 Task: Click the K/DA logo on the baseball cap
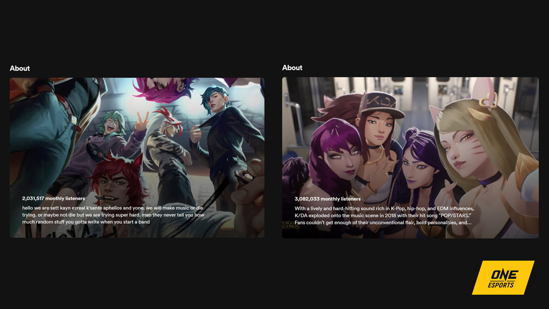381,102
